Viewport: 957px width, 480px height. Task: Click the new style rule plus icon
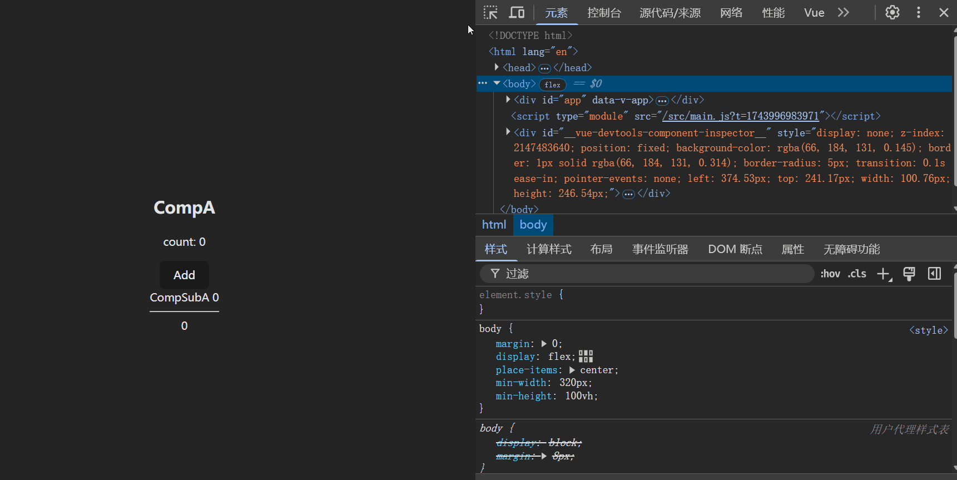[x=884, y=274]
